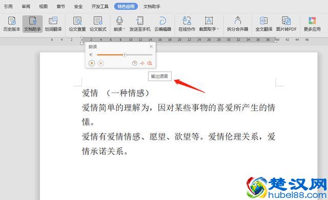
Task: Open 论文版式 paper layout tool
Action: (x=98, y=24)
